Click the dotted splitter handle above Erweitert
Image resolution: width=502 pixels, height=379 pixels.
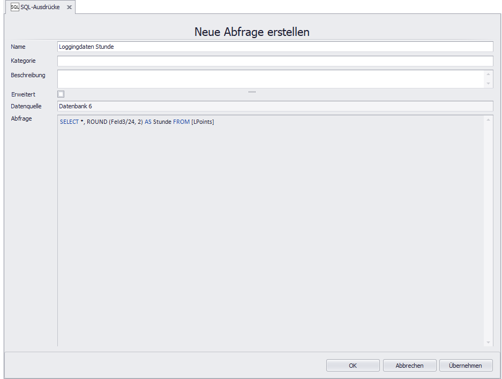tap(252, 92)
